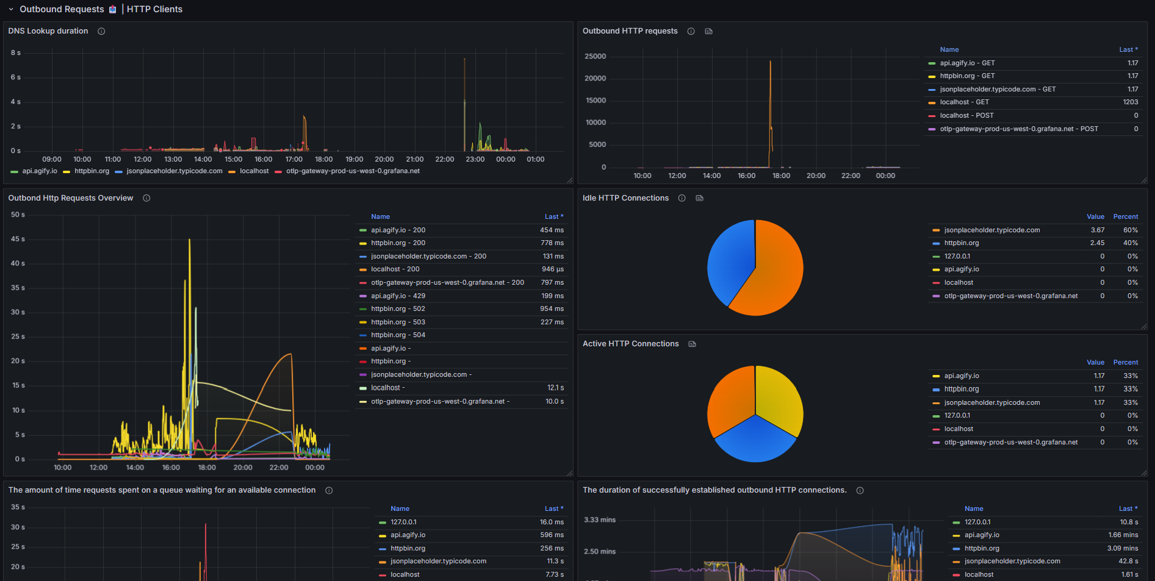Click the DNS Lookup duration panel title
1155x581 pixels.
48,31
